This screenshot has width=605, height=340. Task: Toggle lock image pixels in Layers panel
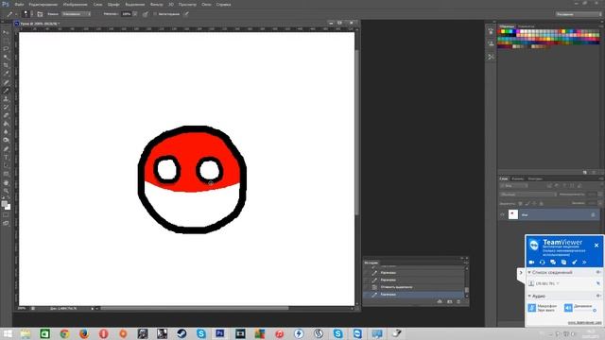click(527, 203)
